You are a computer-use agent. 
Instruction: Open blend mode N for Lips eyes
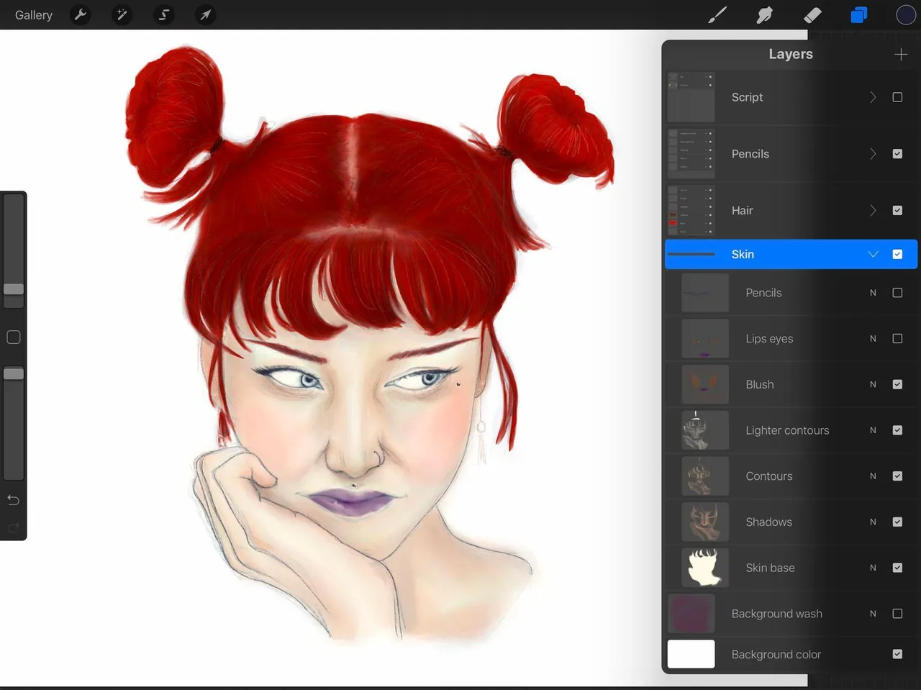pos(873,339)
